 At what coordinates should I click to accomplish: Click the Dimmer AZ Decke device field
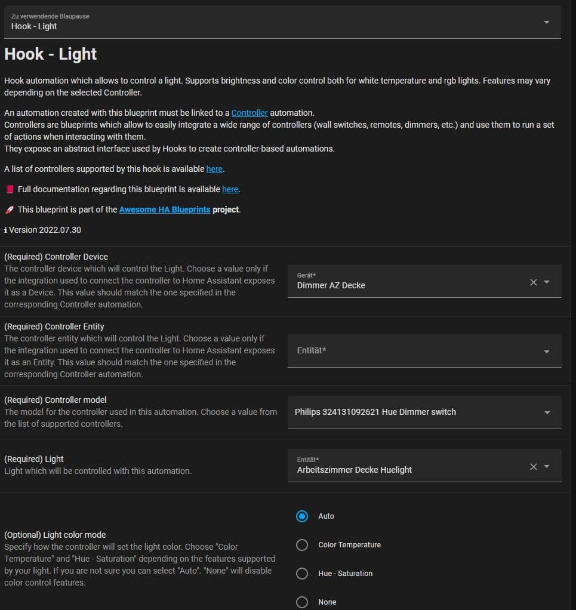click(x=406, y=285)
